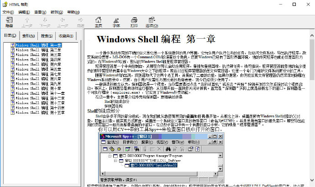315x187 pixels.
Task: Click the HTML 帮助 title bar app icon
Action: click(5, 4)
